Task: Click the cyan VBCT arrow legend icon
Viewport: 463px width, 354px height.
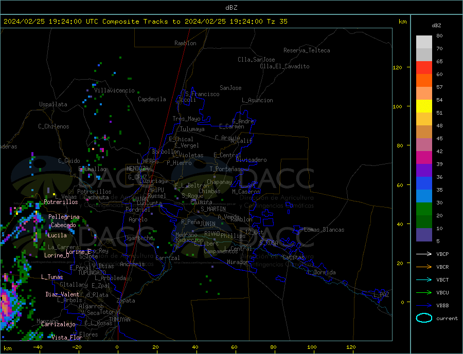Action: point(424,280)
